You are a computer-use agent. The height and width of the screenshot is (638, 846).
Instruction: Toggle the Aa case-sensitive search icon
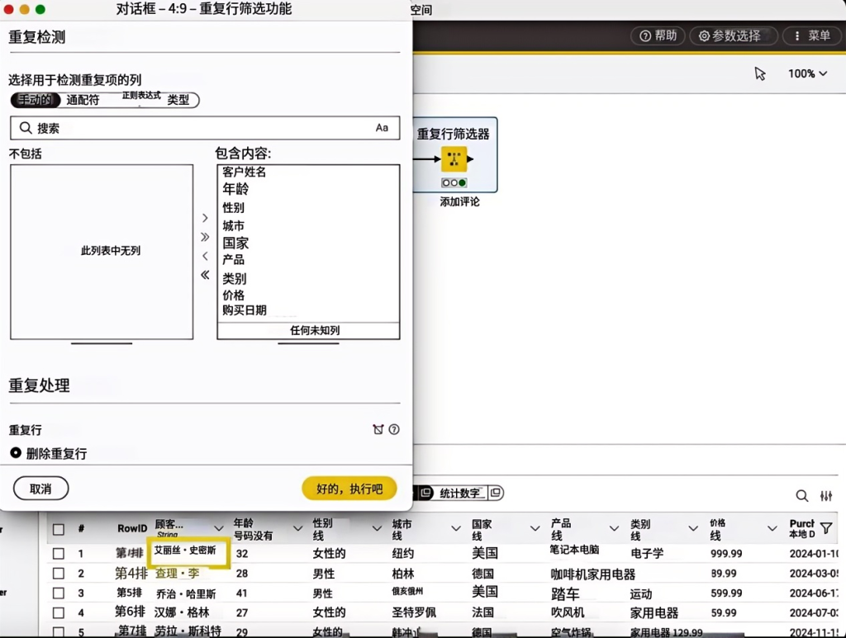click(x=382, y=128)
